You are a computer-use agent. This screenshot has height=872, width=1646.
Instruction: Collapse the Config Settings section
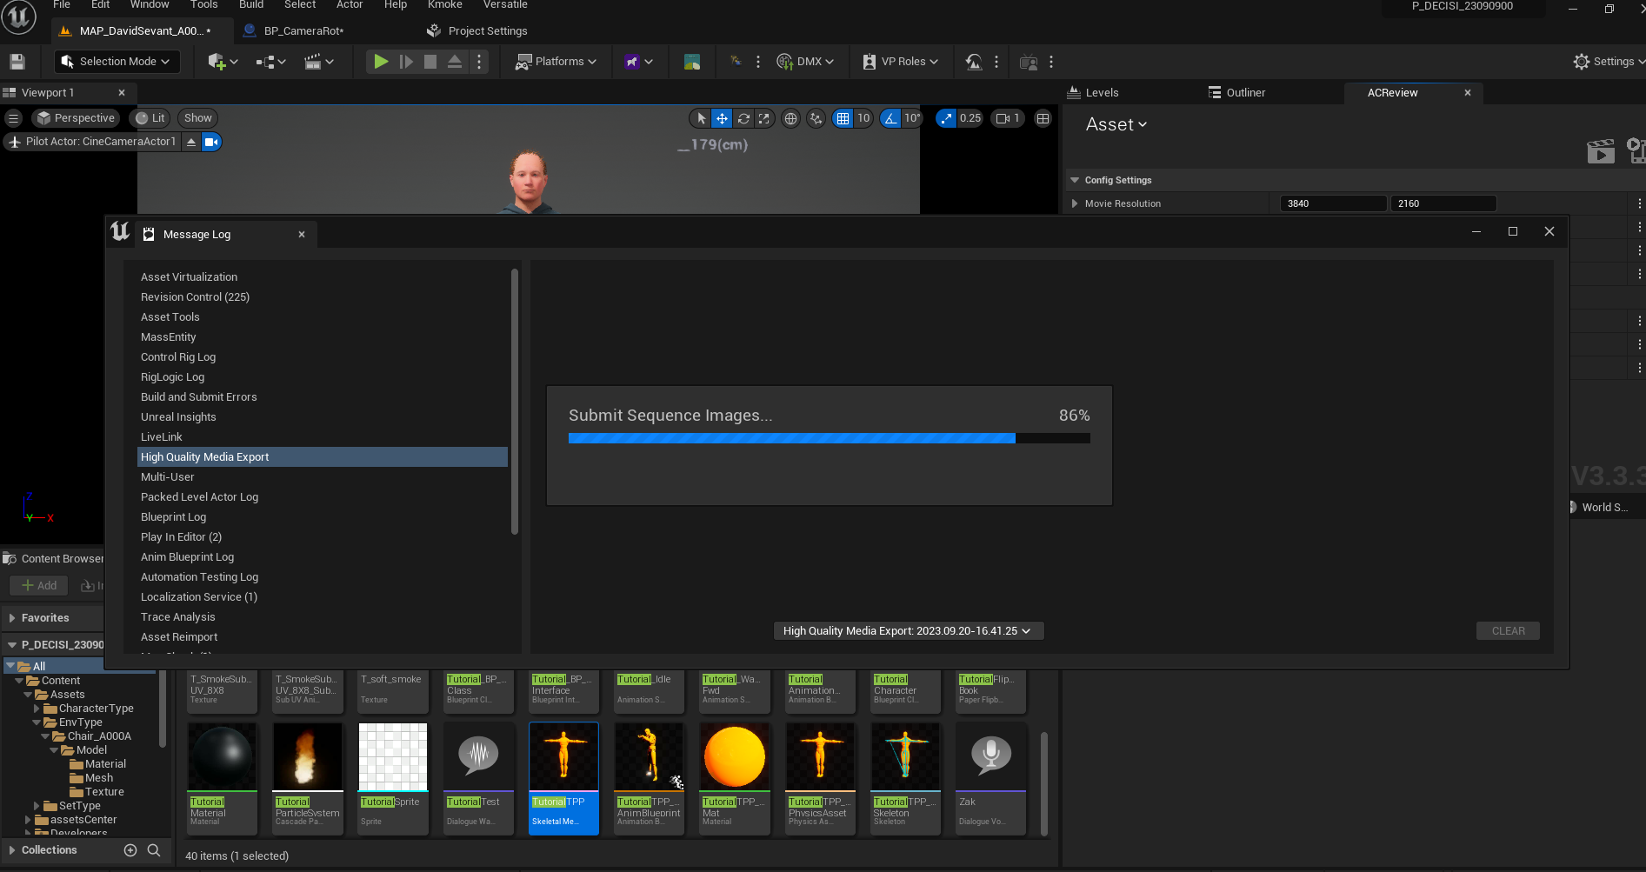pyautogui.click(x=1075, y=180)
